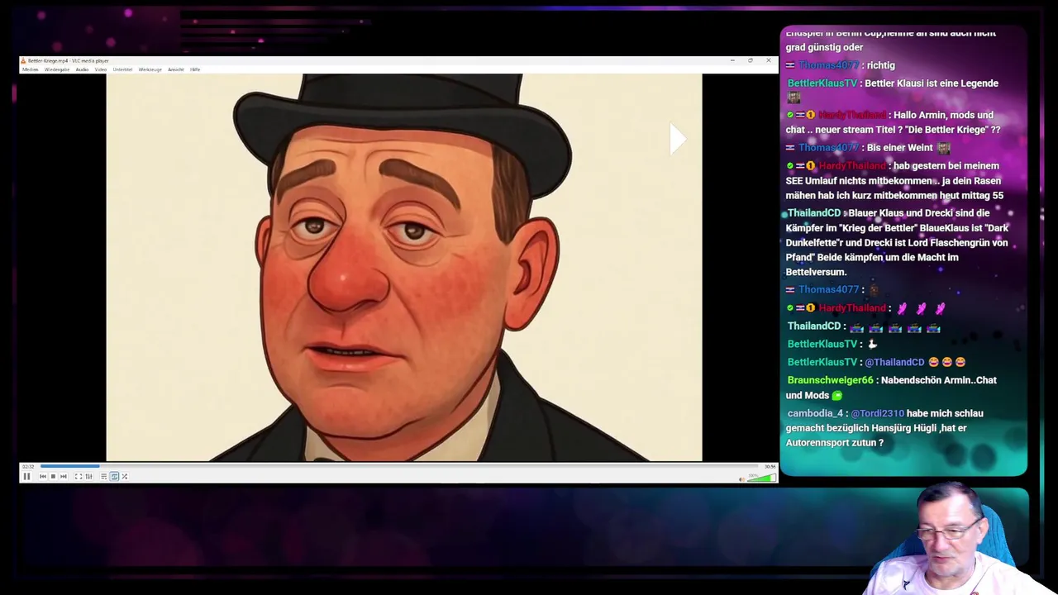Image resolution: width=1058 pixels, height=595 pixels.
Task: Click Thomas4077 name beside 'Bis einer Weint'
Action: coord(828,148)
